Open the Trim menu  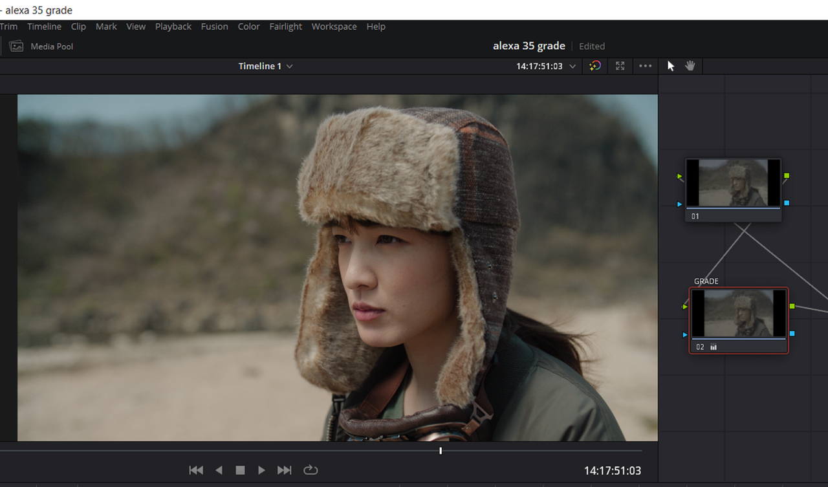pos(8,27)
